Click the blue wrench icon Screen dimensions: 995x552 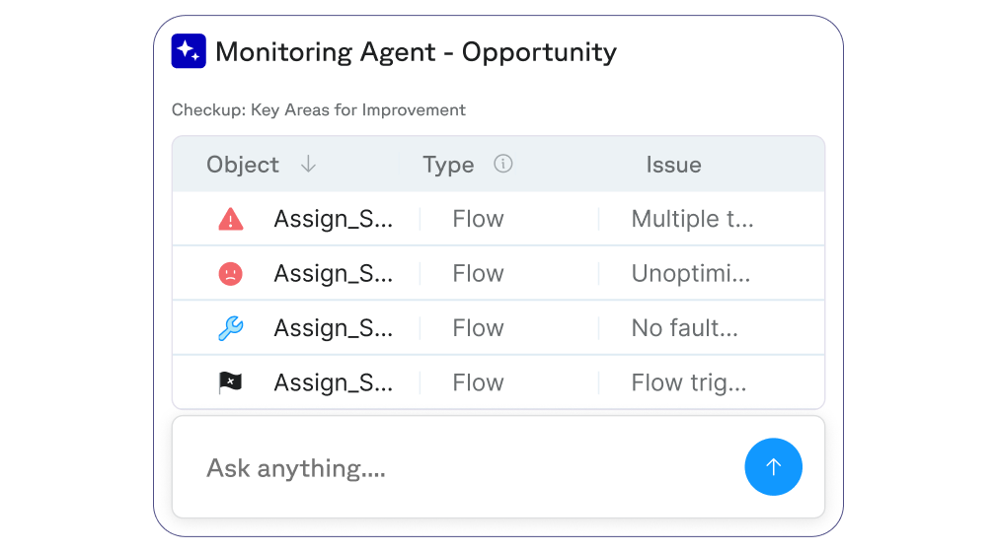click(x=230, y=328)
